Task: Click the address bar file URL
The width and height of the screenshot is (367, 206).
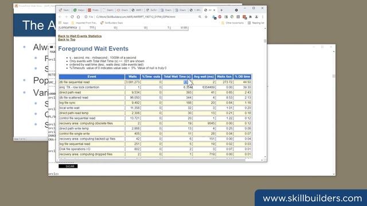Action: pos(136,17)
